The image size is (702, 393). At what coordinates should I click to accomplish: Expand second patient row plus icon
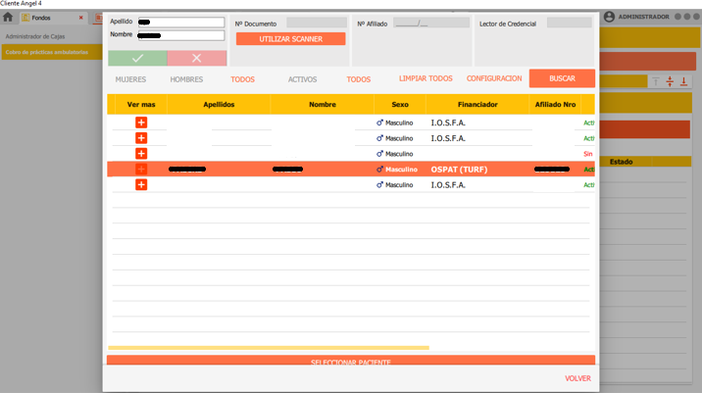click(141, 138)
